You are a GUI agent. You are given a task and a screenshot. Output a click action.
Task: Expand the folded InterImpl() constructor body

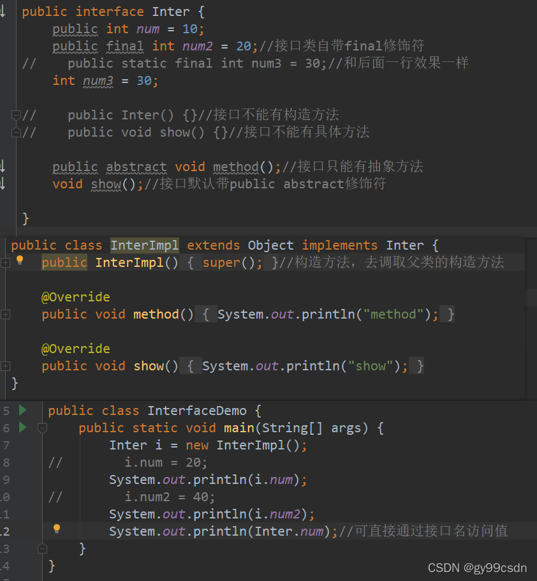(5, 263)
